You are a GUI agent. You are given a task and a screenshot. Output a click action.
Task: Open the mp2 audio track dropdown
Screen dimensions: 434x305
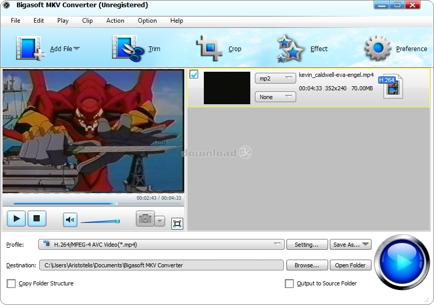pyautogui.click(x=276, y=78)
